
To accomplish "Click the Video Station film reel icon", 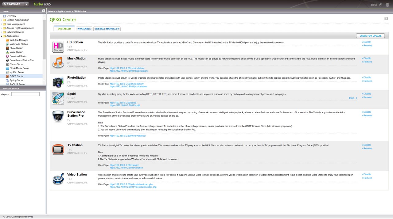I will coord(58,179).
